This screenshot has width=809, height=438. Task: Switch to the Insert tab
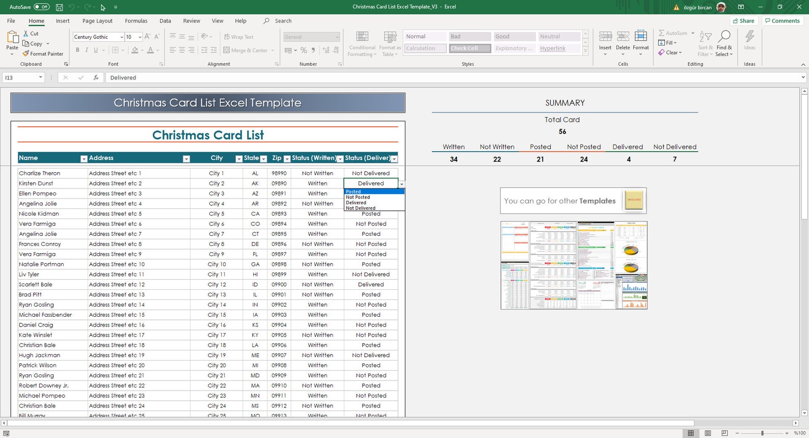pos(63,21)
